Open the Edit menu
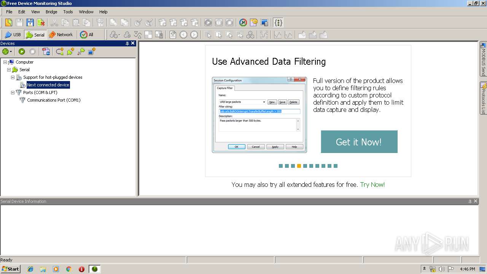This screenshot has width=487, height=274. [x=22, y=12]
